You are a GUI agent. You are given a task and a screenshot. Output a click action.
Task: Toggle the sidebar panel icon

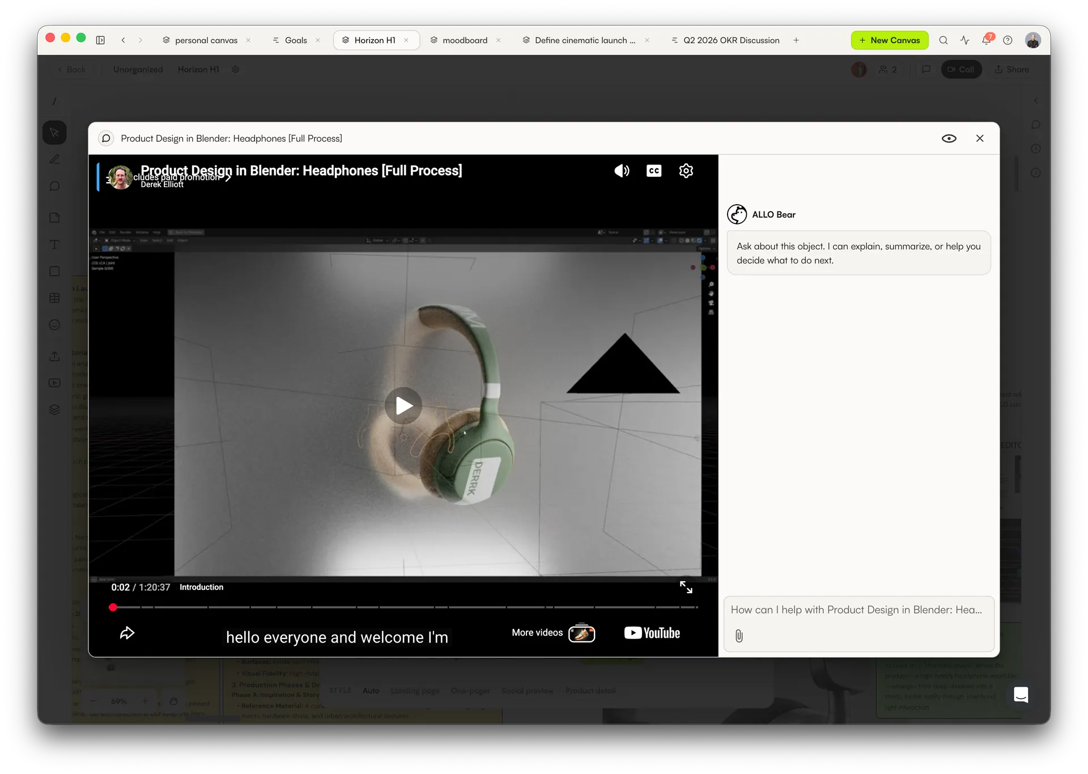pos(100,40)
